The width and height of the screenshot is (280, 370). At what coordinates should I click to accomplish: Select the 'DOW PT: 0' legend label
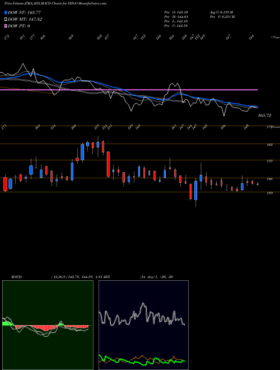18,26
